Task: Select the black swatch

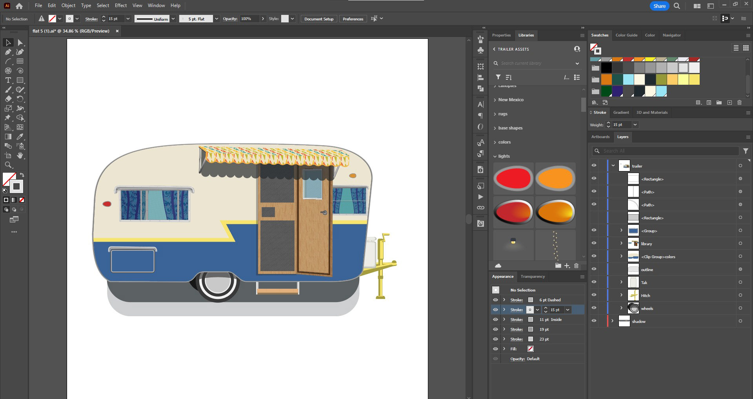Action: (x=606, y=68)
